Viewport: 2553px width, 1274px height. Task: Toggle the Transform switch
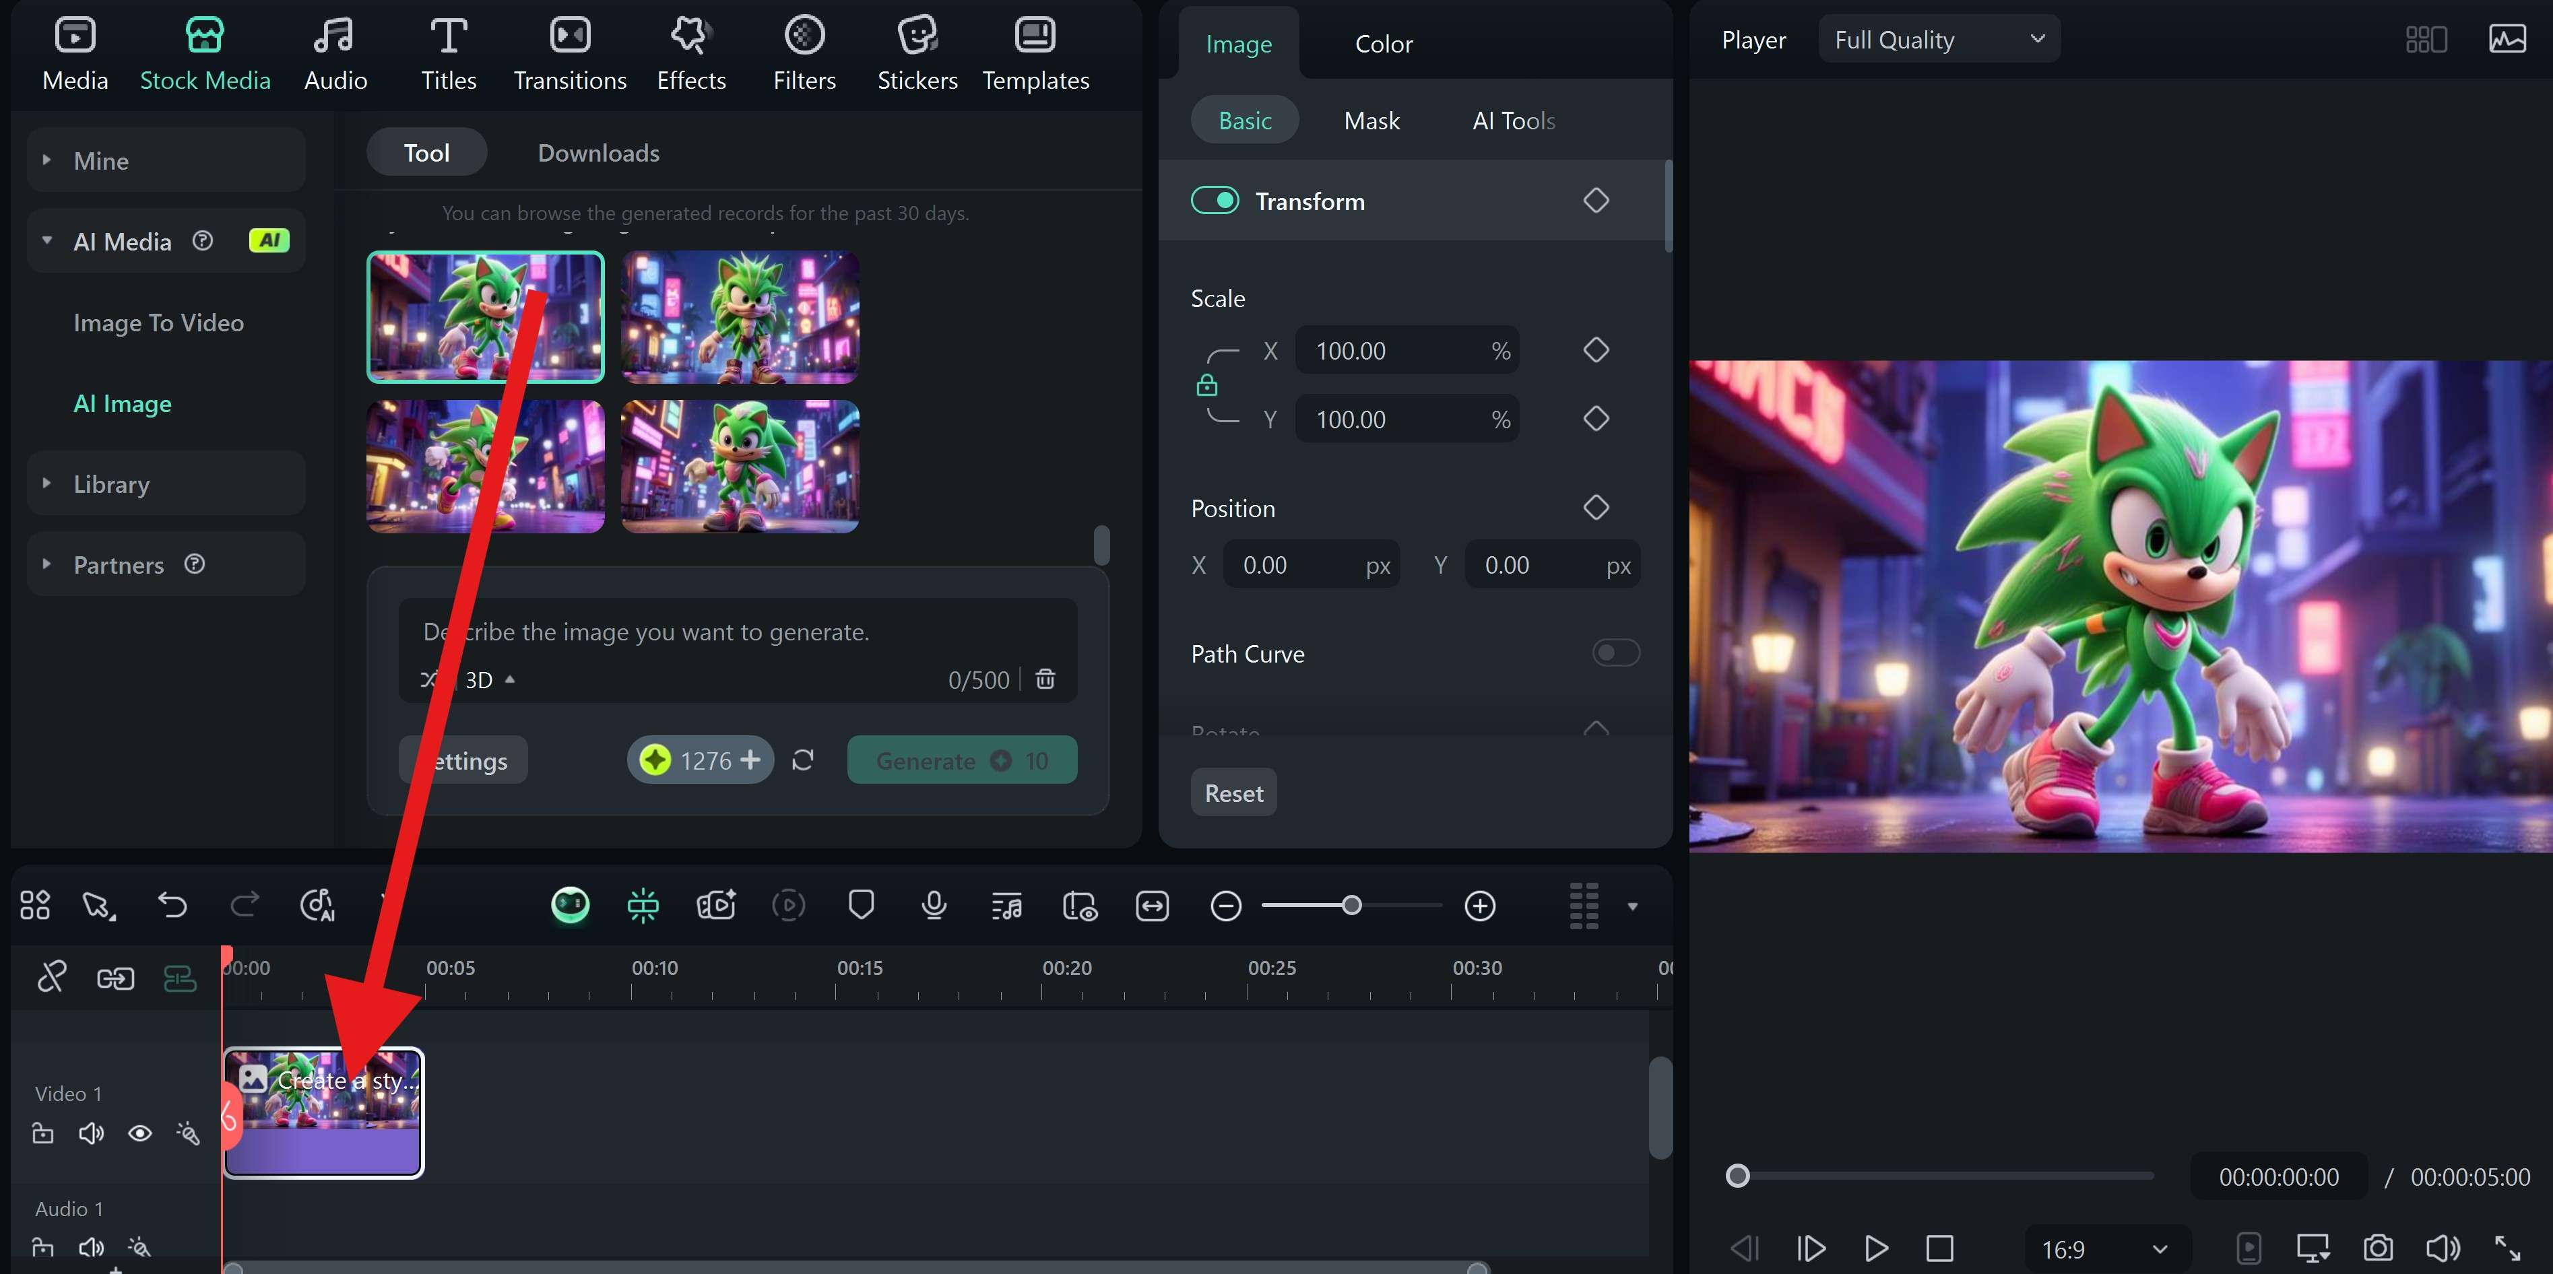click(1215, 200)
